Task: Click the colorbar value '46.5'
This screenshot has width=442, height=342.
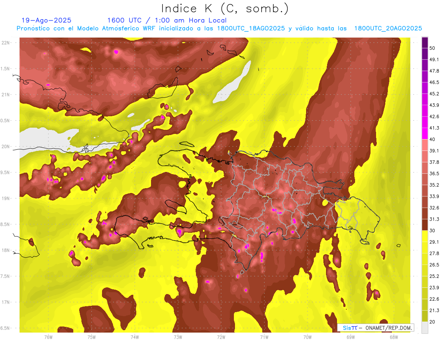Action: (x=435, y=83)
